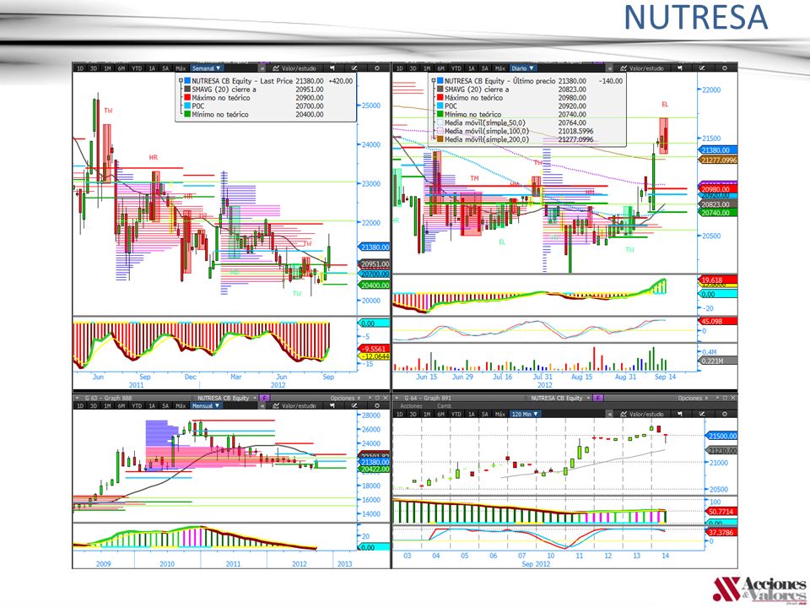Click Valor/estudio button in daily chart
This screenshot has width=810, height=608.
(x=641, y=68)
